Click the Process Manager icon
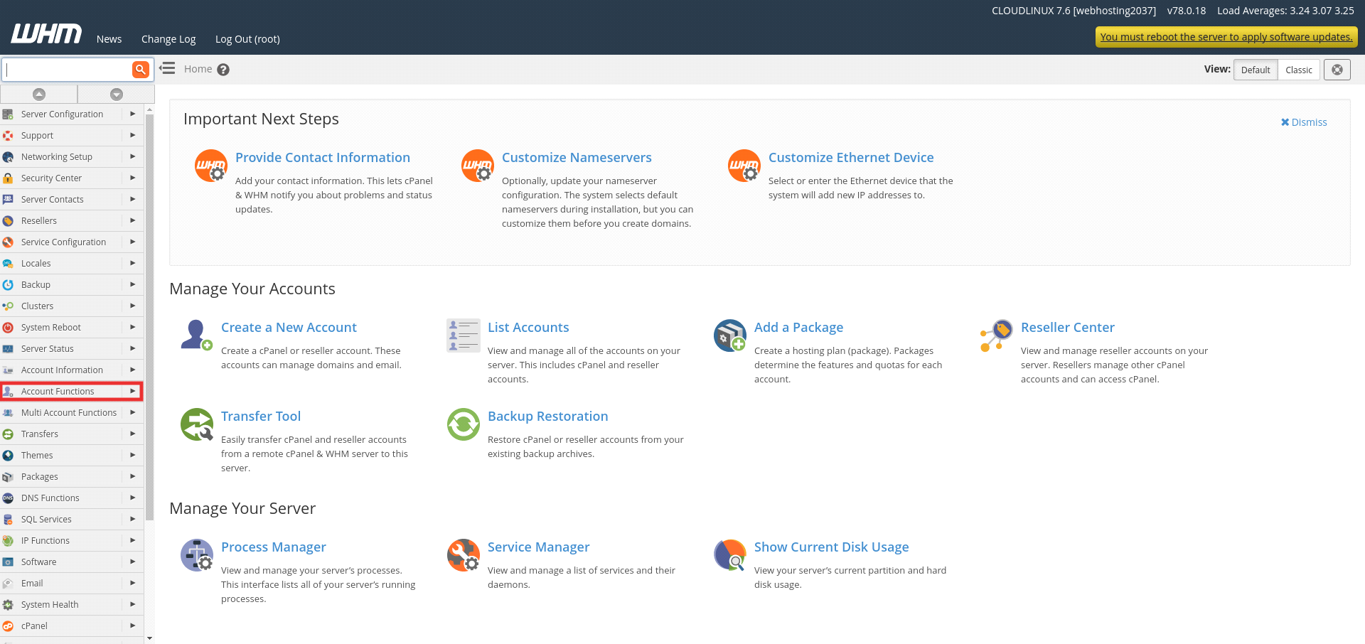The image size is (1365, 644). click(197, 555)
